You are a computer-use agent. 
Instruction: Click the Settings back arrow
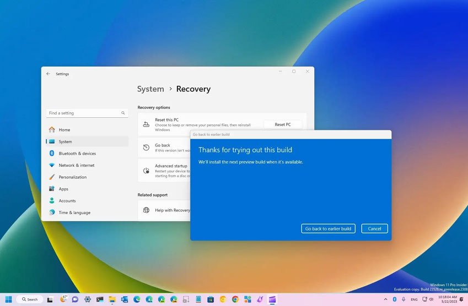pyautogui.click(x=48, y=74)
